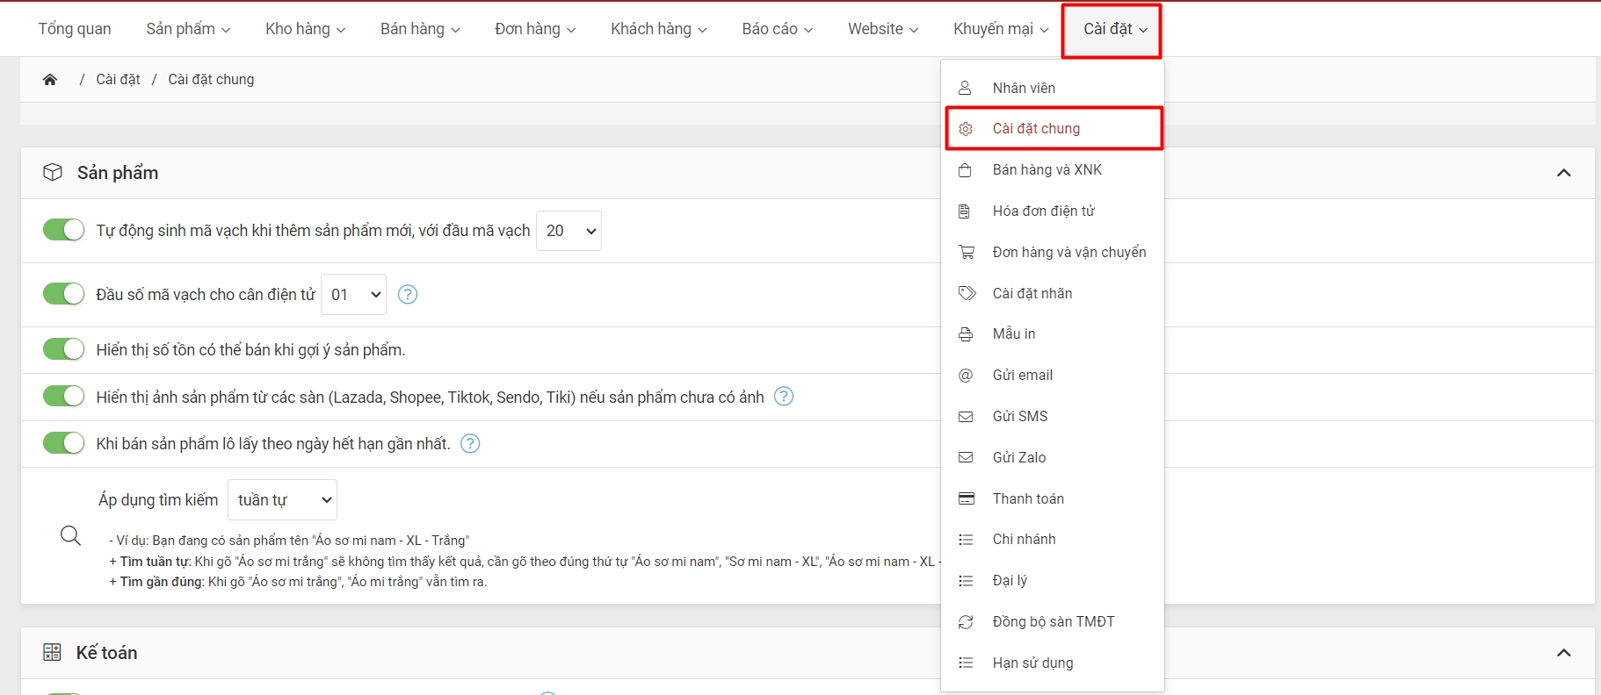Viewport: 1601px width, 695px height.
Task: Click the cart icon for Đơn hàng và vận chuyển
Action: pos(966,253)
